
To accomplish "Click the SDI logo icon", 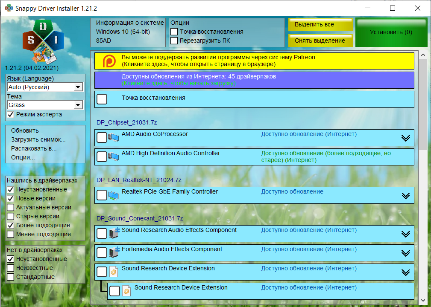I will click(x=43, y=42).
